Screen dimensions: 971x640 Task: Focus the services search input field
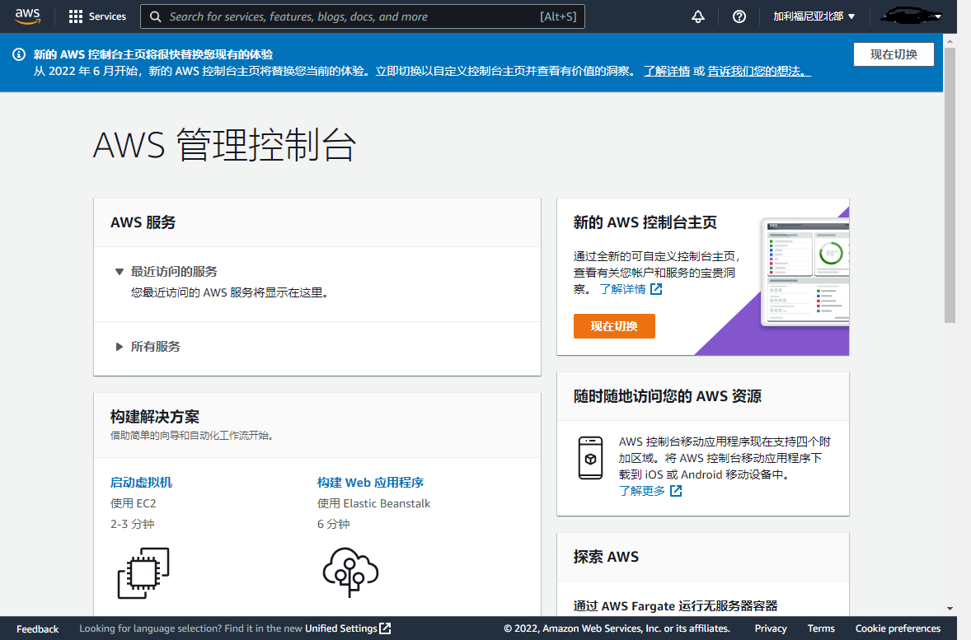(362, 16)
